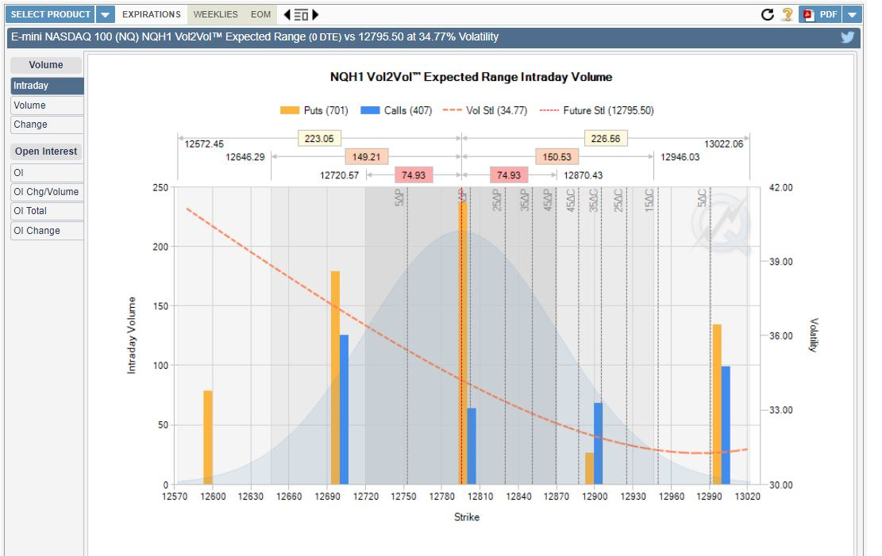Share the chart on Twitter
The image size is (882, 556).
pos(847,36)
